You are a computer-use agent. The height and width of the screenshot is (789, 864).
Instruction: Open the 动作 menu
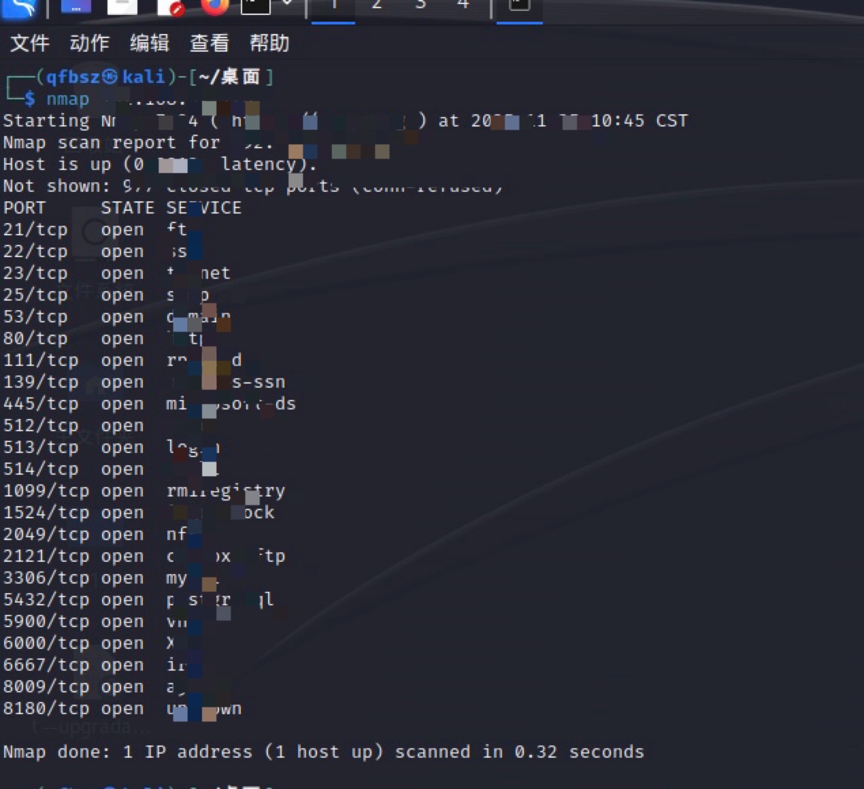click(88, 43)
